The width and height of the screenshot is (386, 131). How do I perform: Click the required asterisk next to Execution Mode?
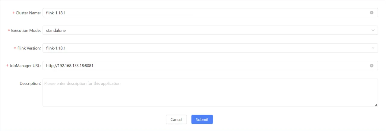tap(9, 31)
